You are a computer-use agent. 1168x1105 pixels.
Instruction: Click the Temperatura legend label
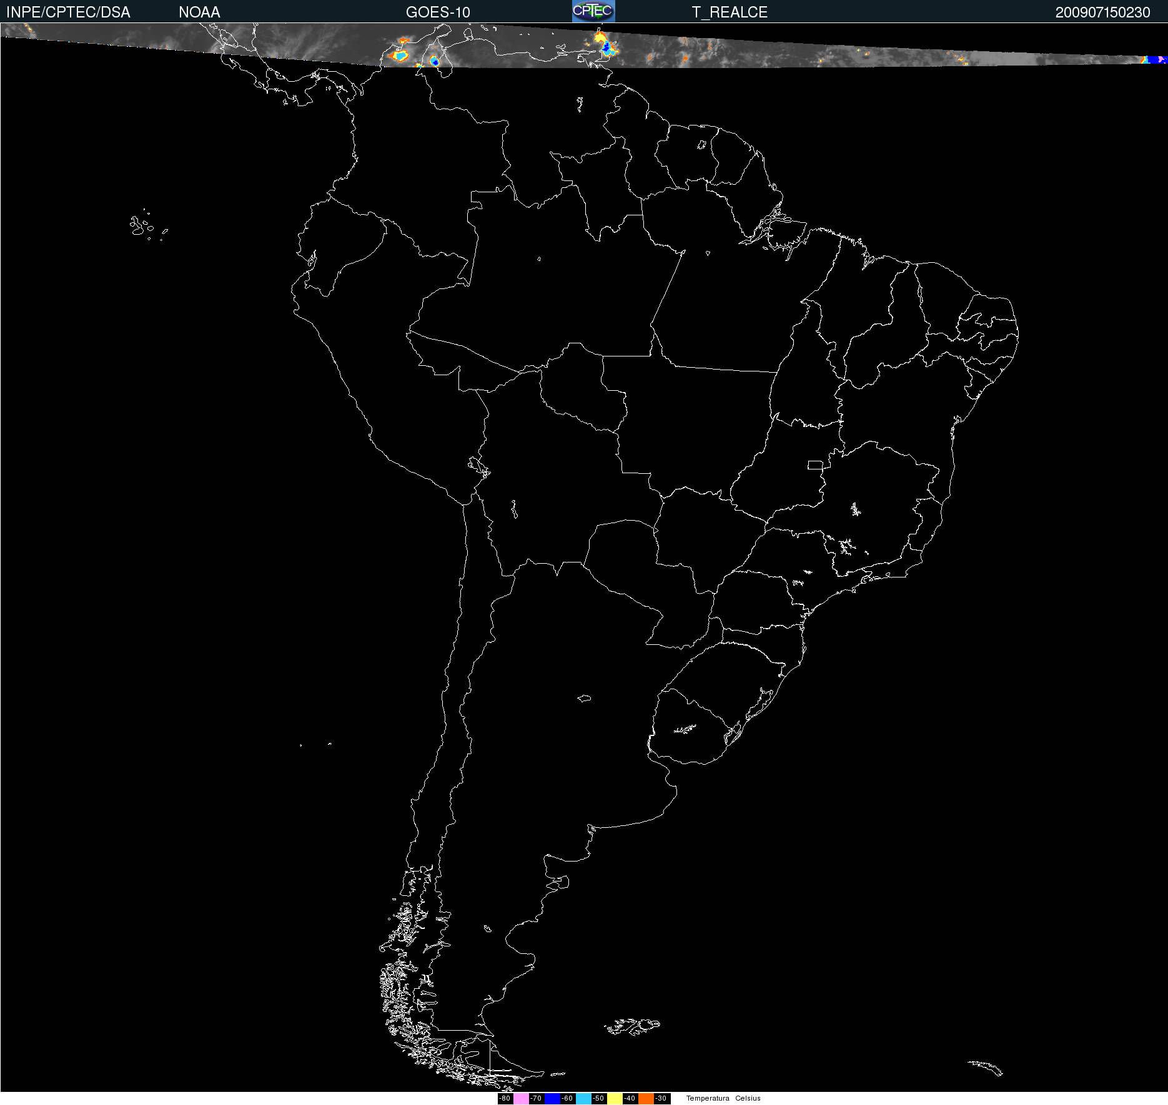[x=708, y=1098]
